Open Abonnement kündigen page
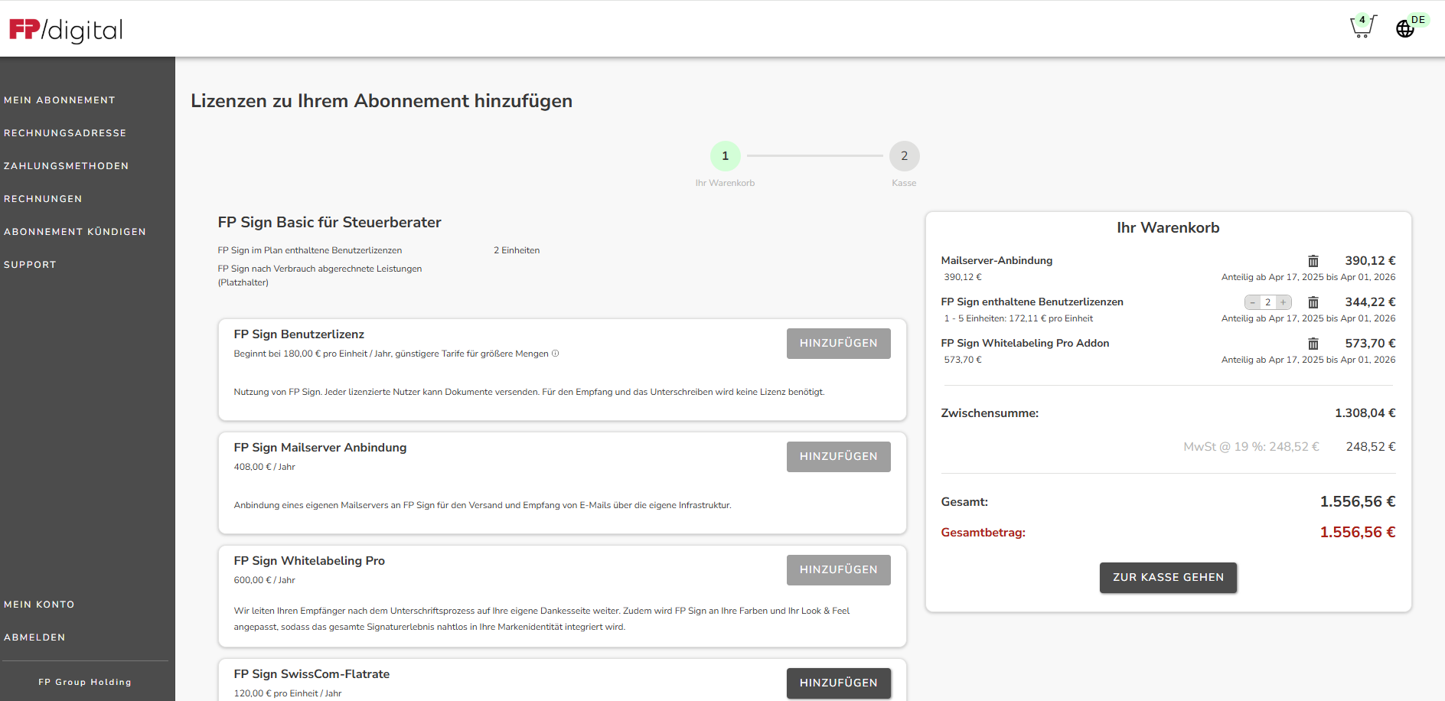The height and width of the screenshot is (701, 1445). [75, 232]
